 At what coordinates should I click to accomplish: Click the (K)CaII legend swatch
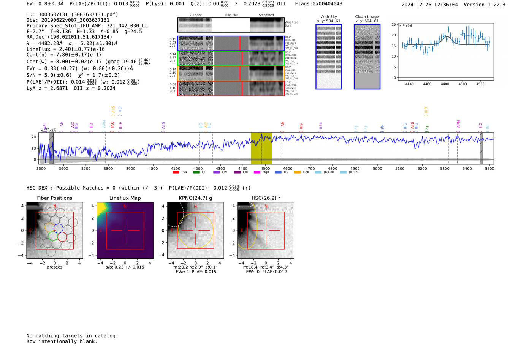(x=318, y=172)
